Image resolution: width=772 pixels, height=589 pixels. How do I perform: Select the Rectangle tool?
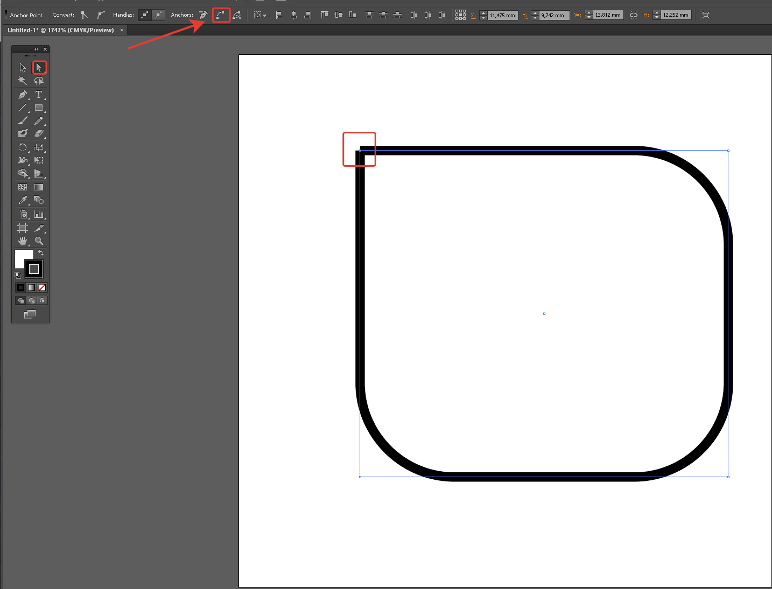[x=39, y=108]
